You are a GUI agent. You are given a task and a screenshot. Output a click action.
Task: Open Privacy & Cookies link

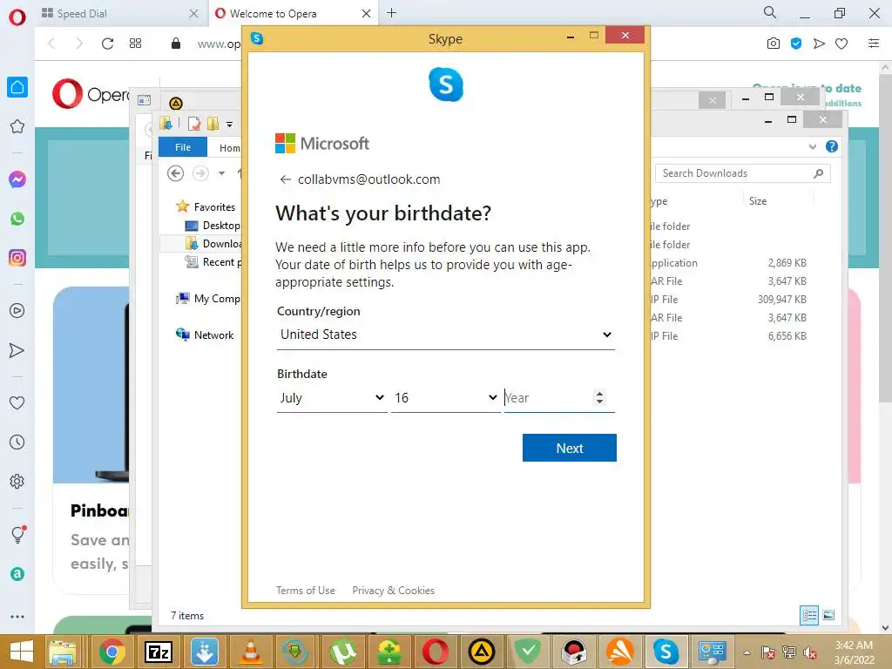[x=393, y=591]
